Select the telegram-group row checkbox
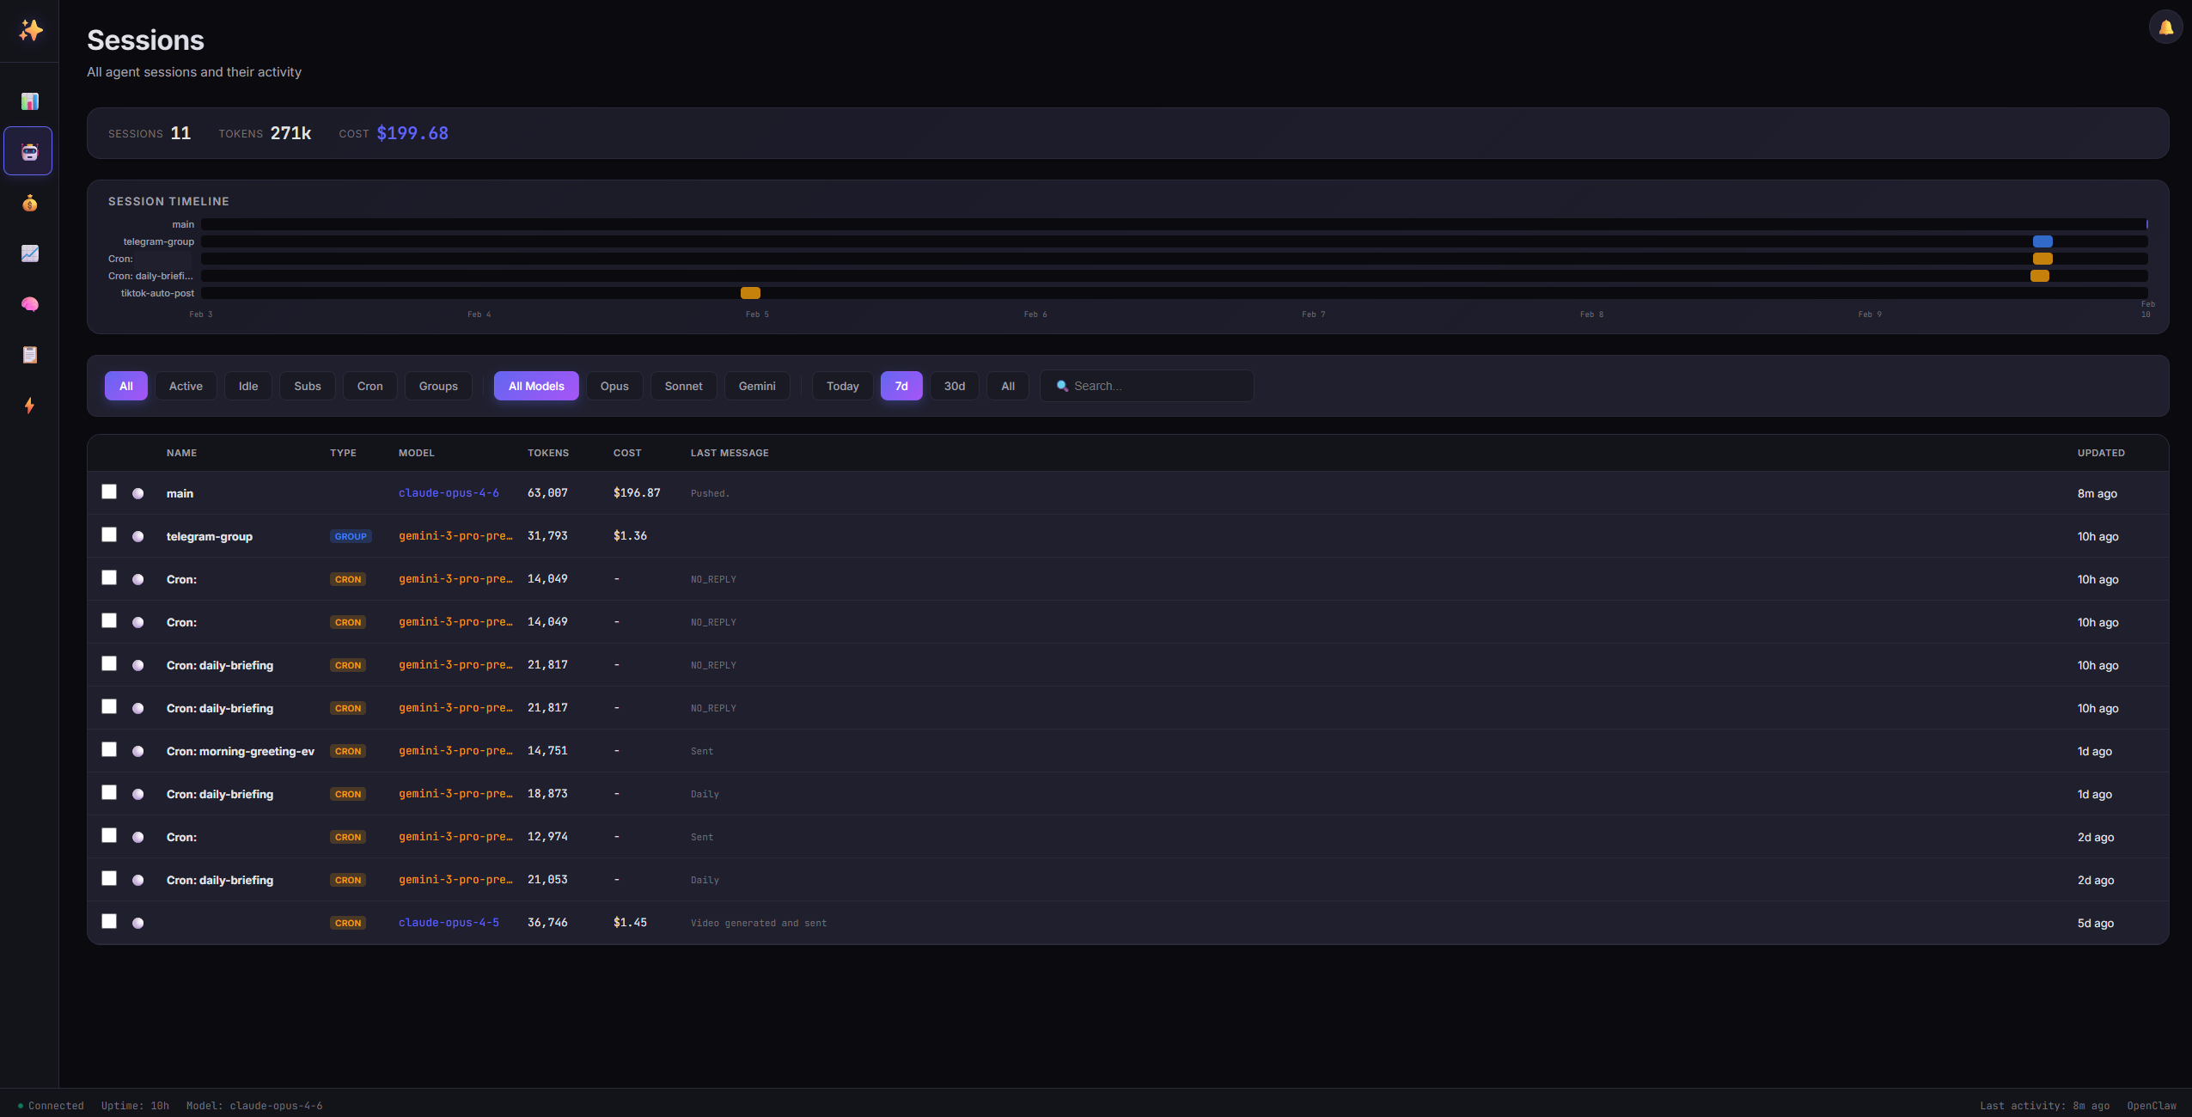This screenshot has width=2192, height=1117. pyautogui.click(x=109, y=534)
